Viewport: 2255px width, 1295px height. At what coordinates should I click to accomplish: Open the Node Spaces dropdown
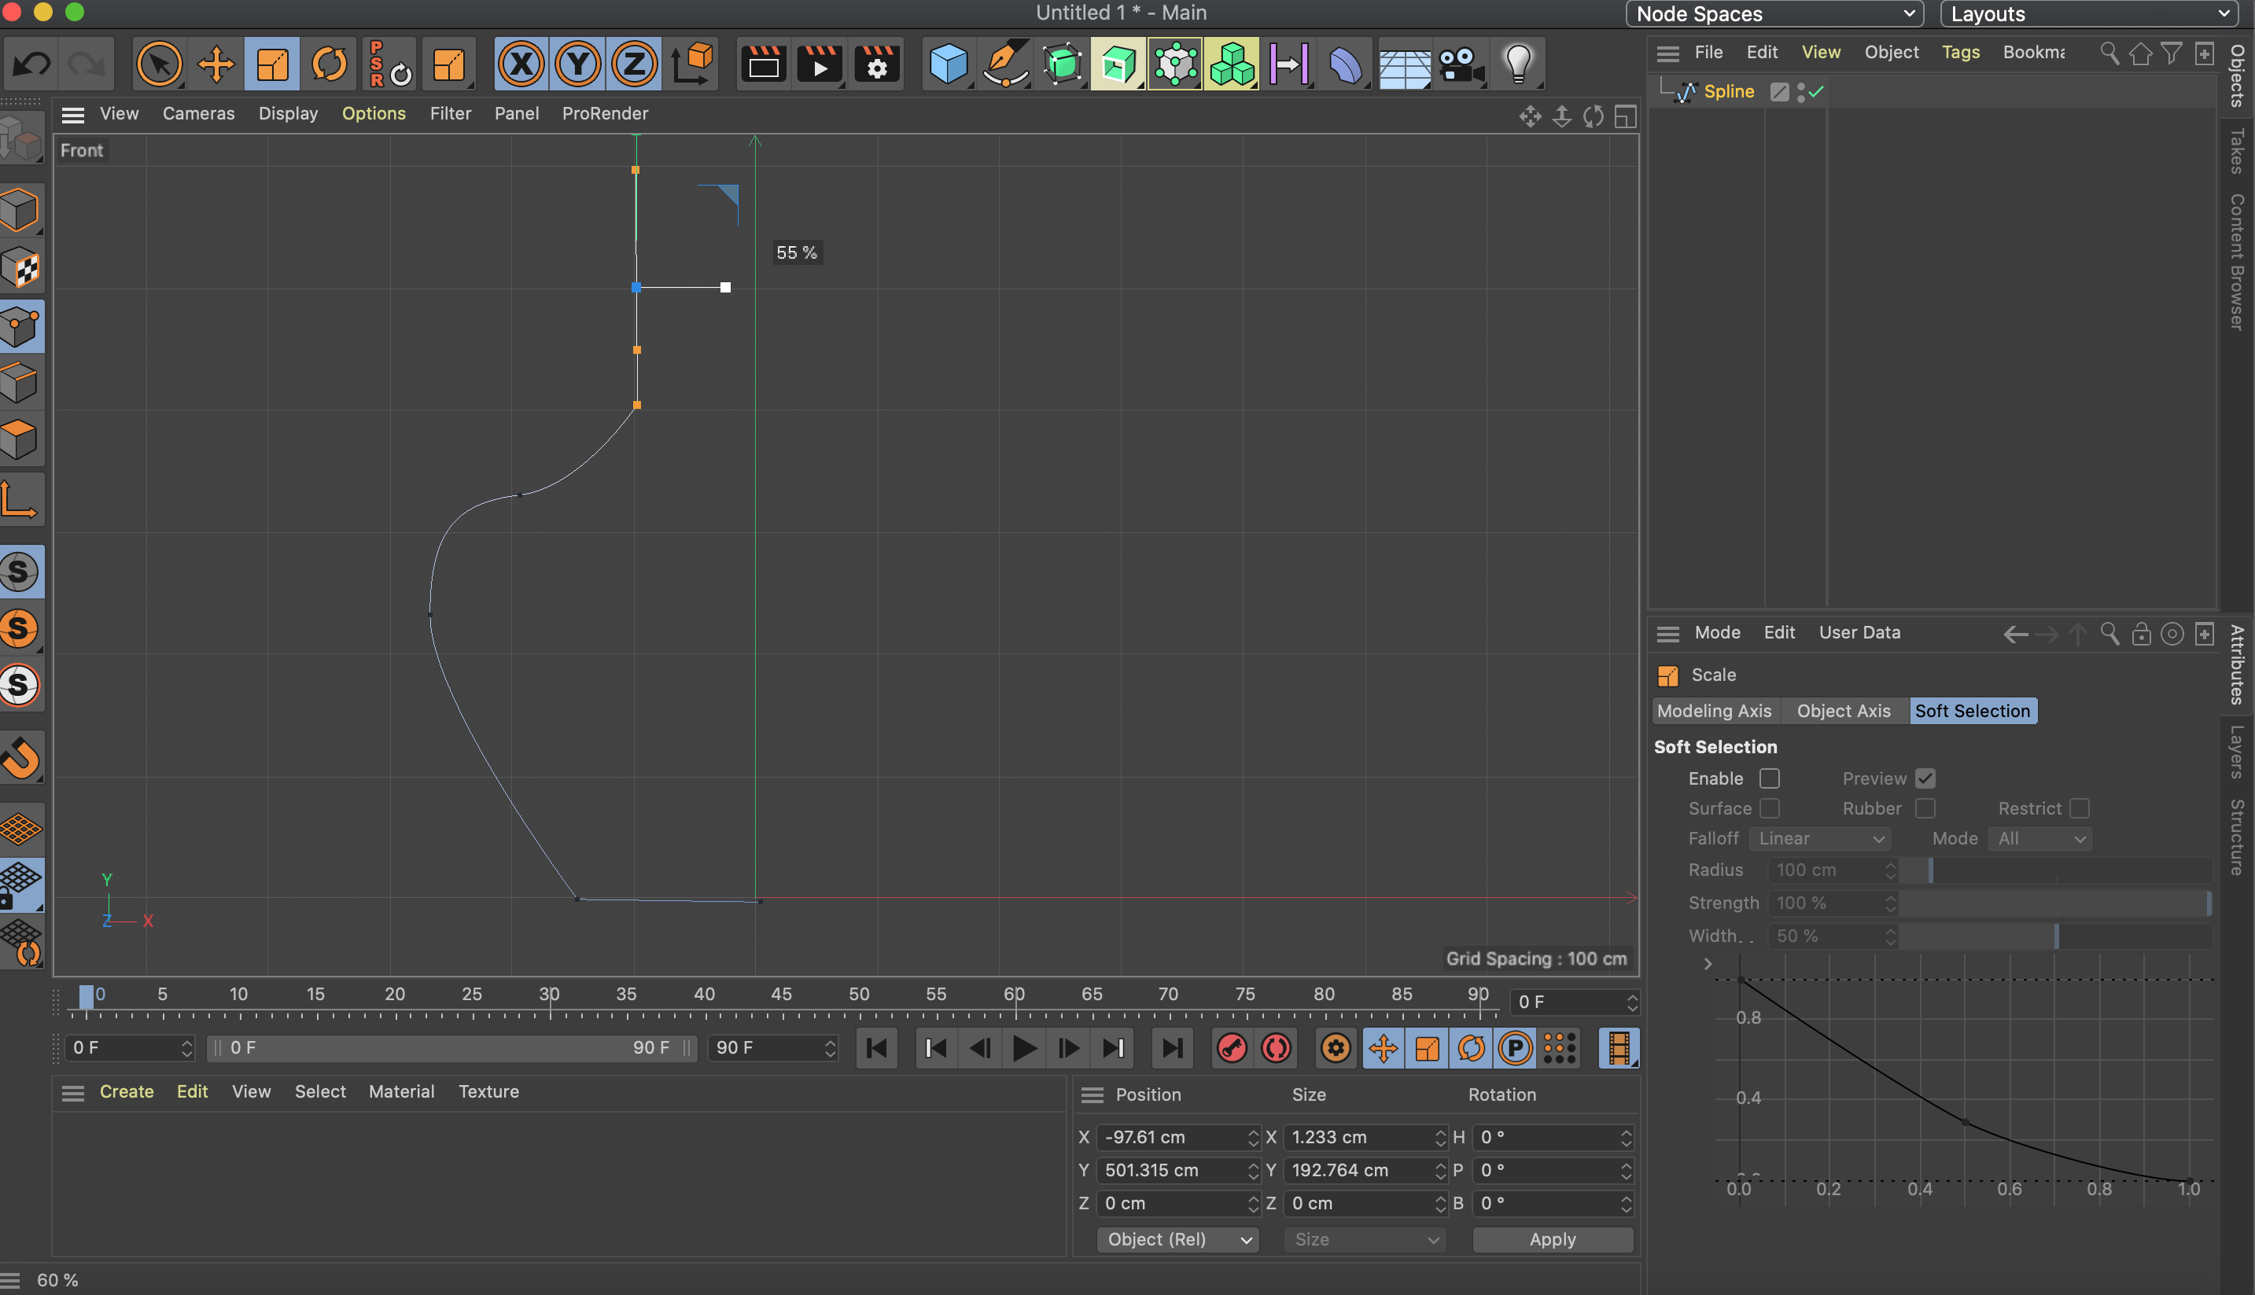tap(1774, 14)
